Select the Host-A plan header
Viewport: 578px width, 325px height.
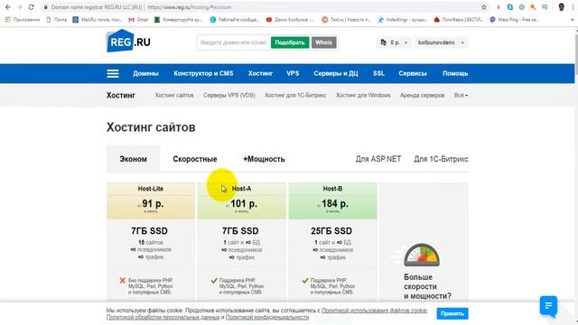coord(241,189)
